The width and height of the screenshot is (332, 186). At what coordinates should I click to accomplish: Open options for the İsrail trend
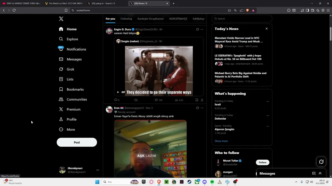point(268,102)
